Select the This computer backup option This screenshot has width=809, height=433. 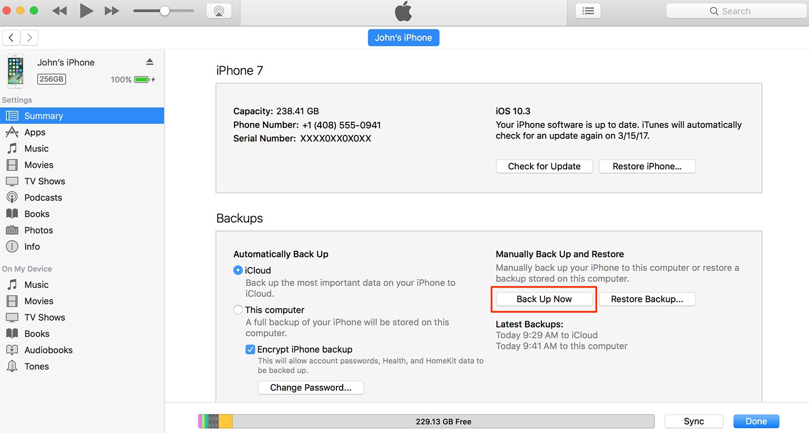[238, 310]
